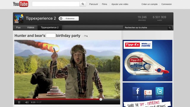Click the YouTube search input field

(56, 4)
